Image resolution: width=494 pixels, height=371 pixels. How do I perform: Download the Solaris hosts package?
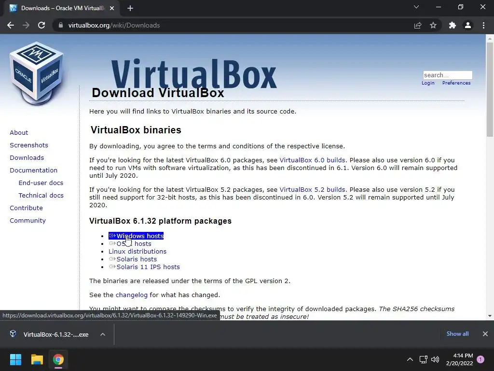click(133, 259)
